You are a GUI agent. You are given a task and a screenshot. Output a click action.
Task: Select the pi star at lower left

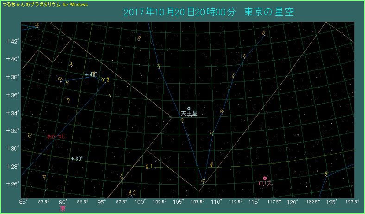coord(44,176)
